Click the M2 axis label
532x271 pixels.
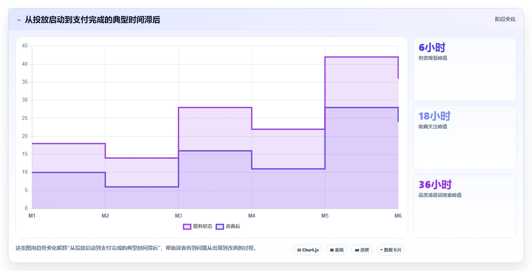105,216
